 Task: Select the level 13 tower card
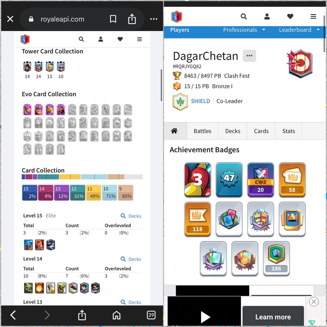50,67
